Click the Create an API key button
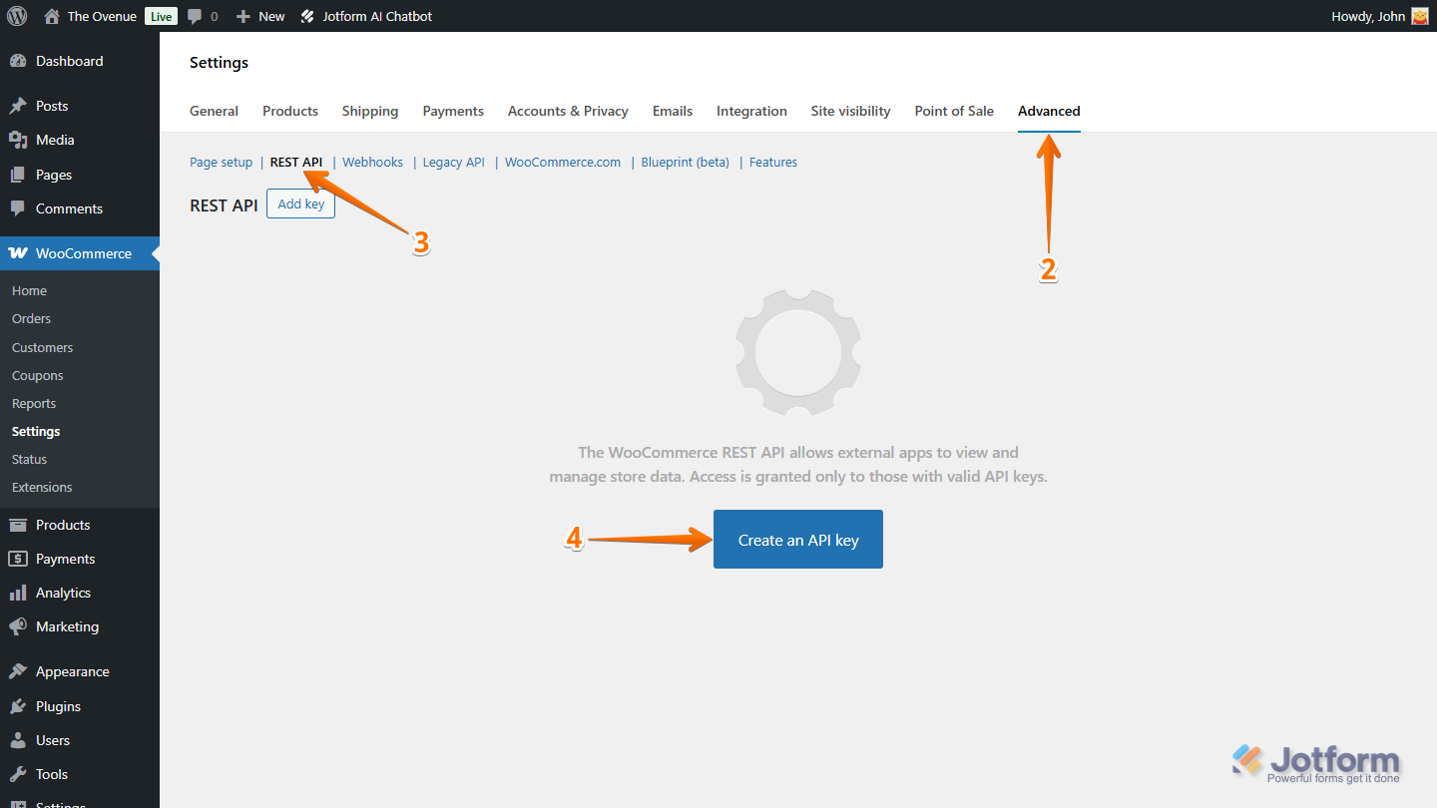The height and width of the screenshot is (808, 1437). pos(797,539)
